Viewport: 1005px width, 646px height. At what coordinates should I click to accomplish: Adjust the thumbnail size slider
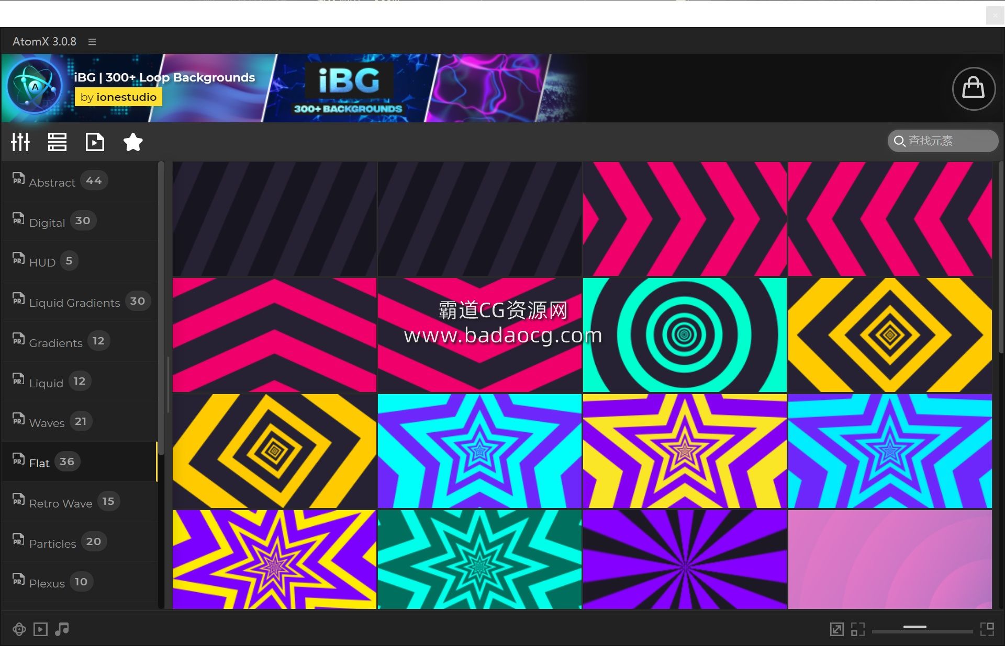coord(922,631)
